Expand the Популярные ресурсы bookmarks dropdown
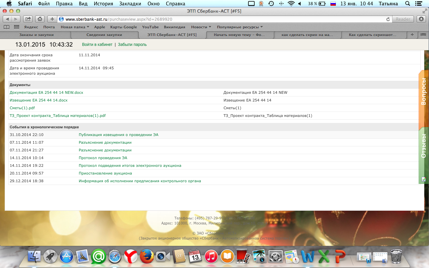The image size is (429, 268). point(240,27)
